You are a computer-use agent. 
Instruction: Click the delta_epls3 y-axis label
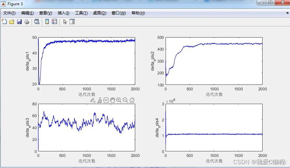tap(27, 128)
